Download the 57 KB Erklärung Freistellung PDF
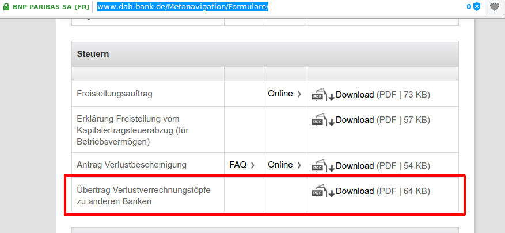Image resolution: width=505 pixels, height=233 pixels. coord(355,120)
